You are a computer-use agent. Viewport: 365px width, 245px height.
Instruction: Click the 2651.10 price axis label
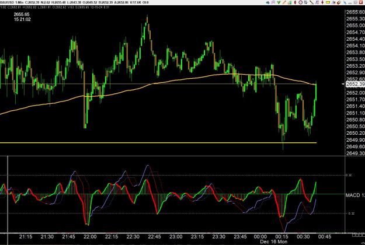pyautogui.click(x=356, y=113)
